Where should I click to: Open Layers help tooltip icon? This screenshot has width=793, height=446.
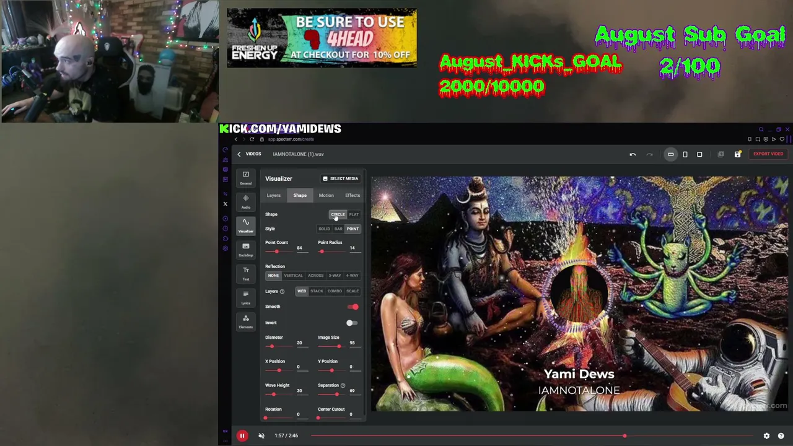click(282, 291)
